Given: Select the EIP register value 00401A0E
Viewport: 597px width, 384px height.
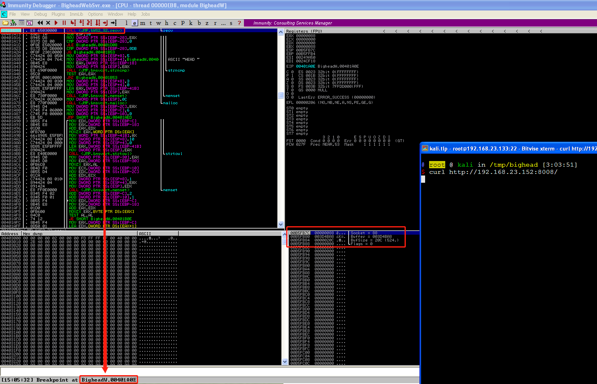Looking at the screenshot, I should (x=306, y=66).
